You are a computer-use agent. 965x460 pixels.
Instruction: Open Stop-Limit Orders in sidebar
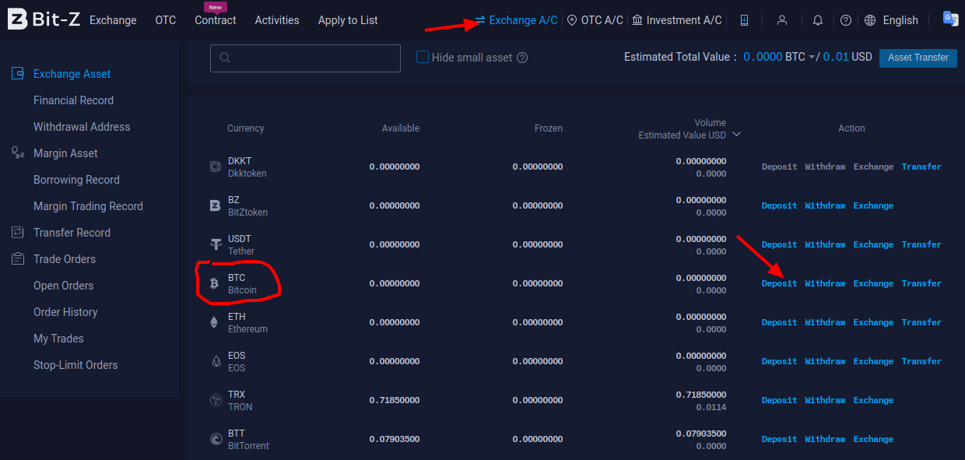75,365
